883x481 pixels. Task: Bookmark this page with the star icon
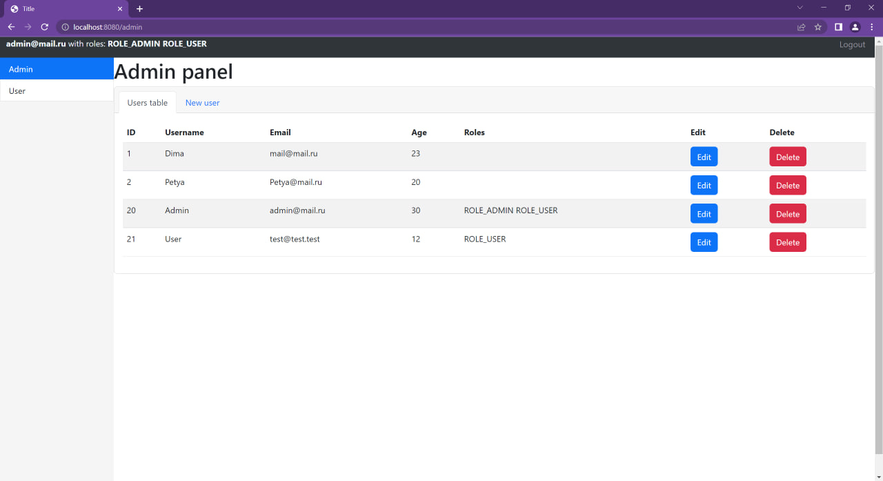[818, 27]
